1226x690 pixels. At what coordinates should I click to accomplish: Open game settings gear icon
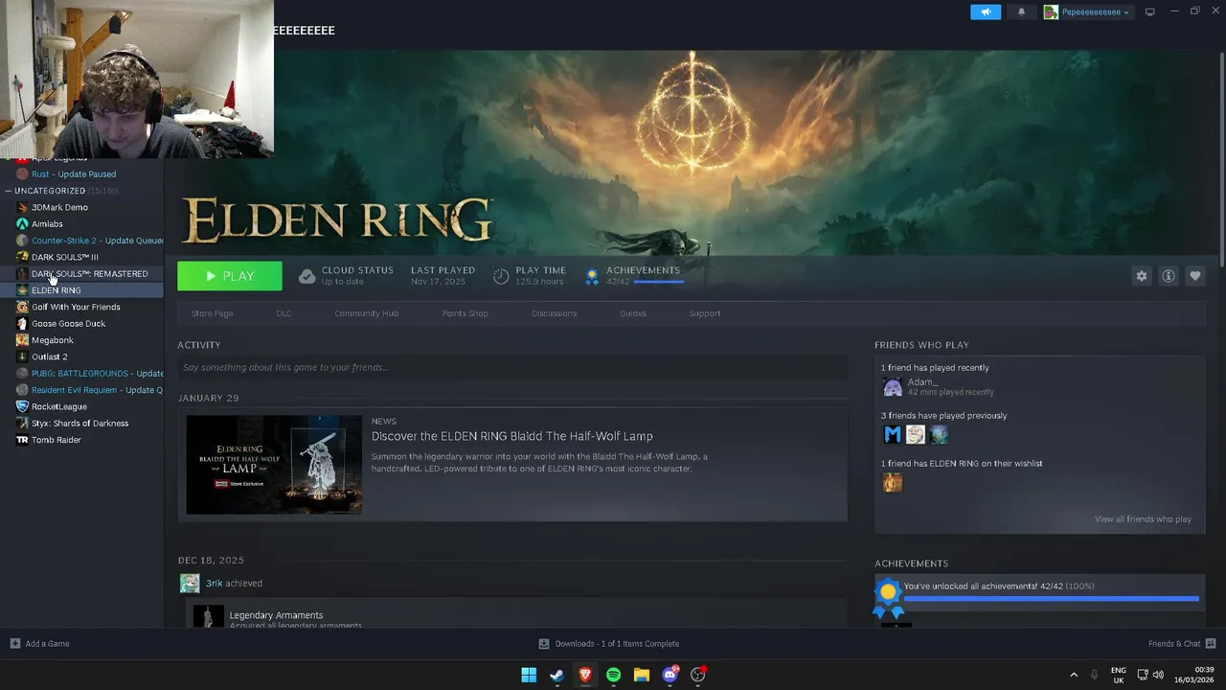pyautogui.click(x=1142, y=276)
